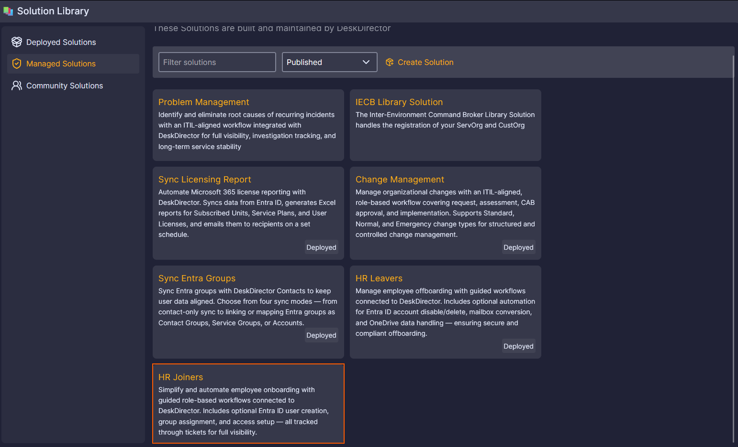Click the Published dropdown chevron arrow
The image size is (738, 447).
pyautogui.click(x=366, y=62)
